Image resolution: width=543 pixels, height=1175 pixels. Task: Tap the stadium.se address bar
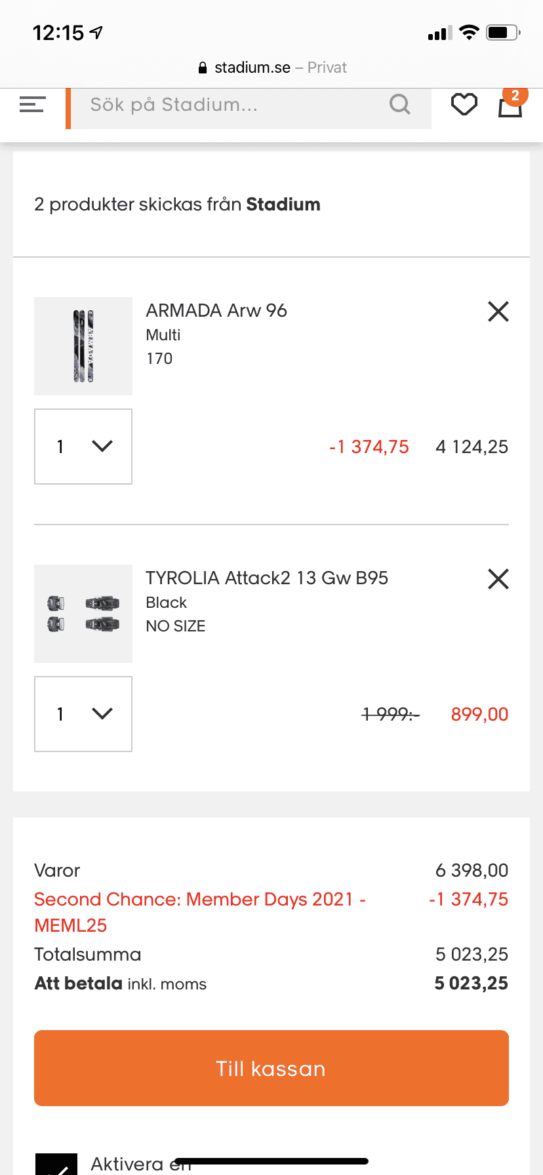271,68
